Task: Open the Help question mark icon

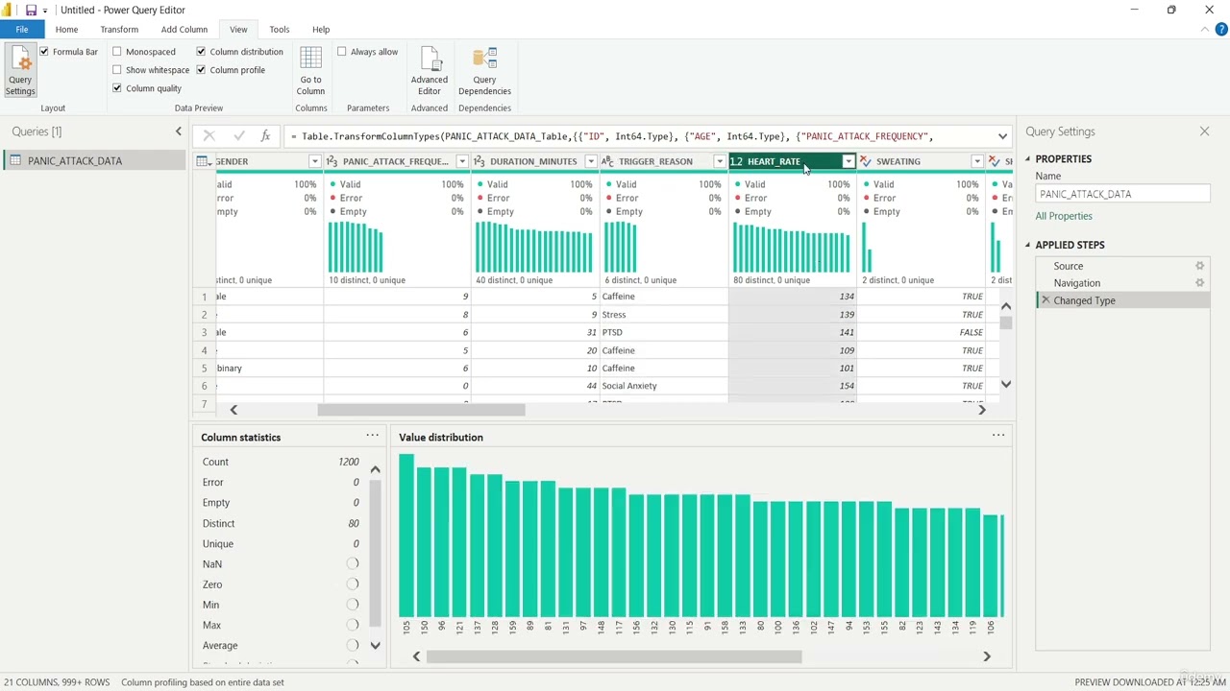Action: click(1221, 30)
